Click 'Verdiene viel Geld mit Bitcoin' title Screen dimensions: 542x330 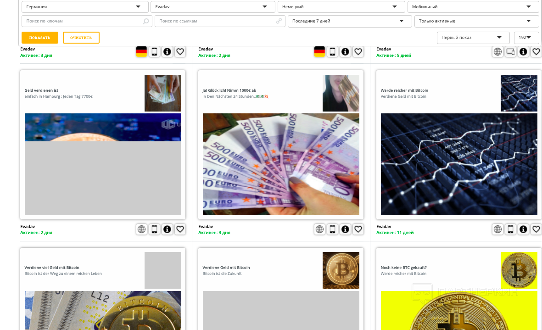click(x=52, y=268)
